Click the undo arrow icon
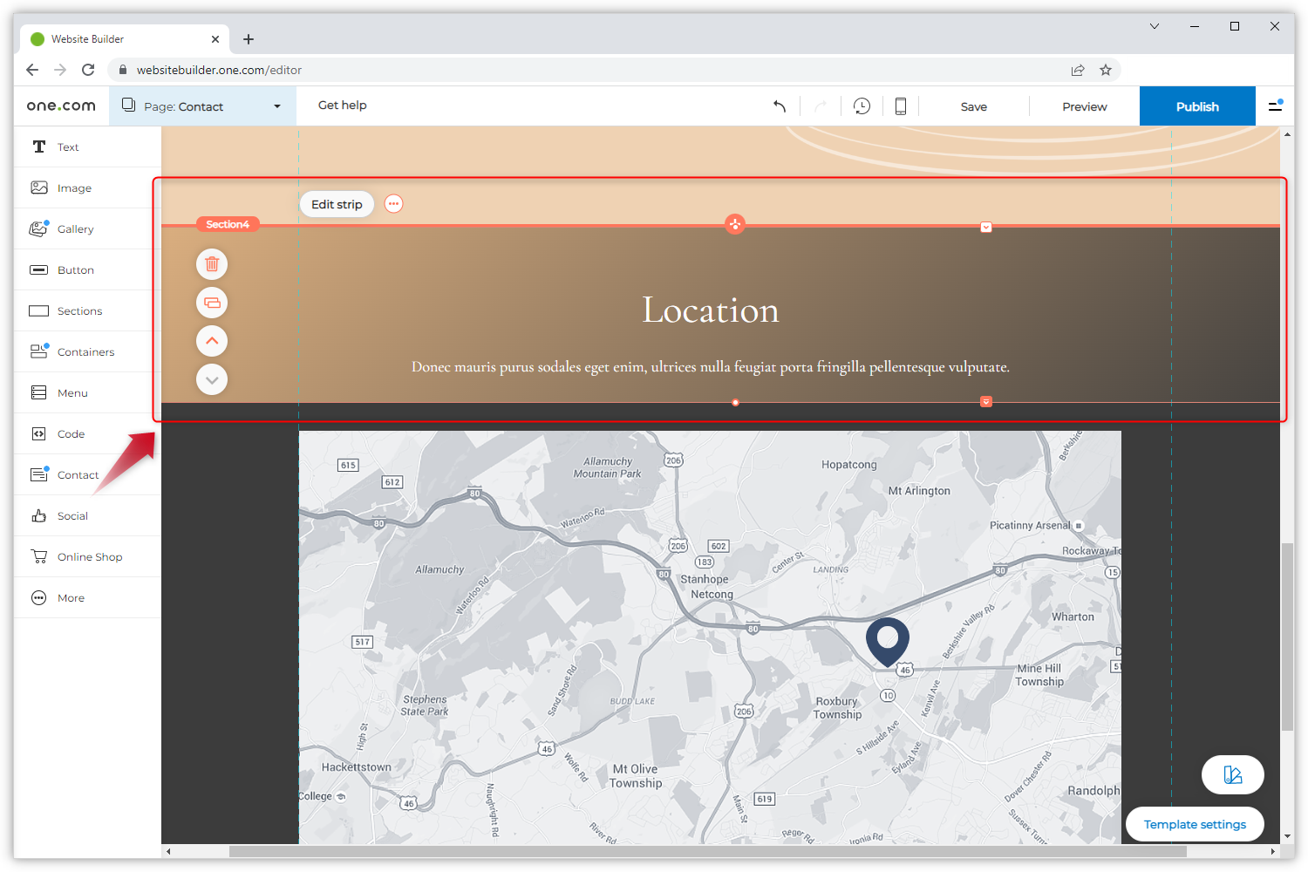1308x872 pixels. pyautogui.click(x=780, y=106)
